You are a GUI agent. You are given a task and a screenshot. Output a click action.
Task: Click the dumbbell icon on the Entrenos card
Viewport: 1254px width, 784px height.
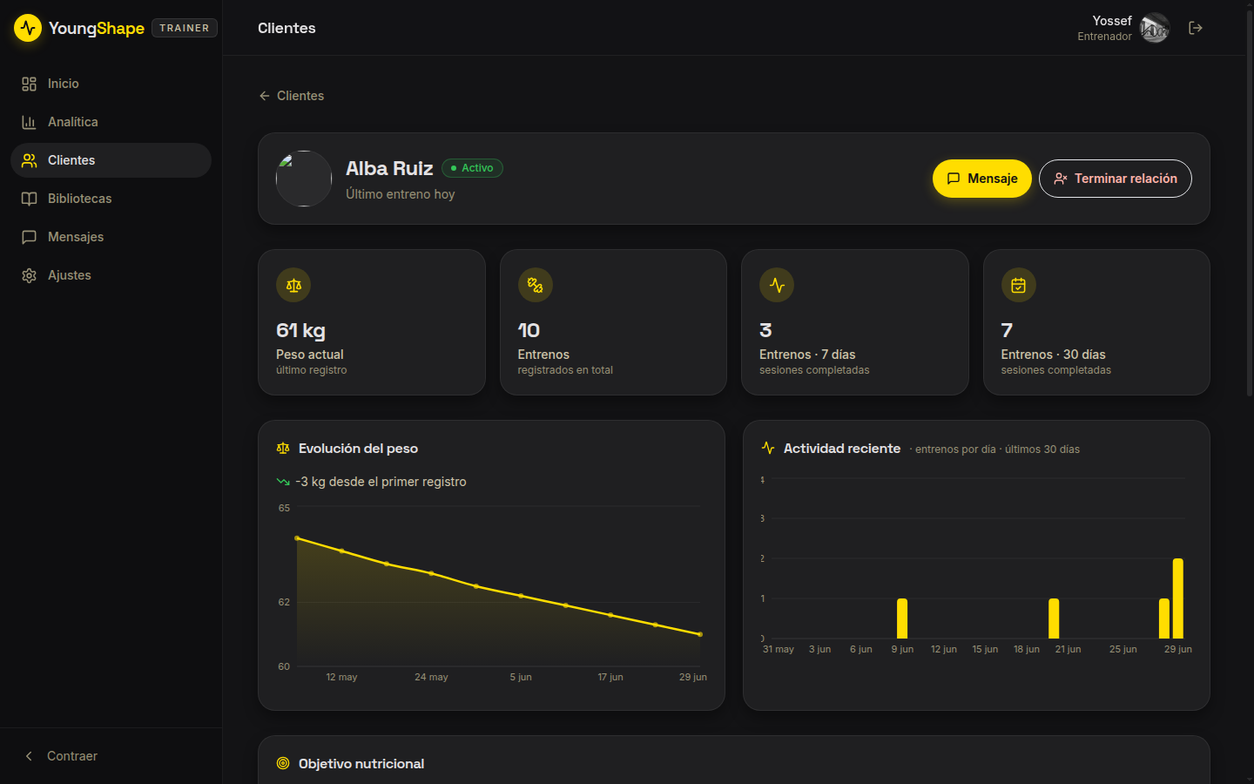(536, 285)
